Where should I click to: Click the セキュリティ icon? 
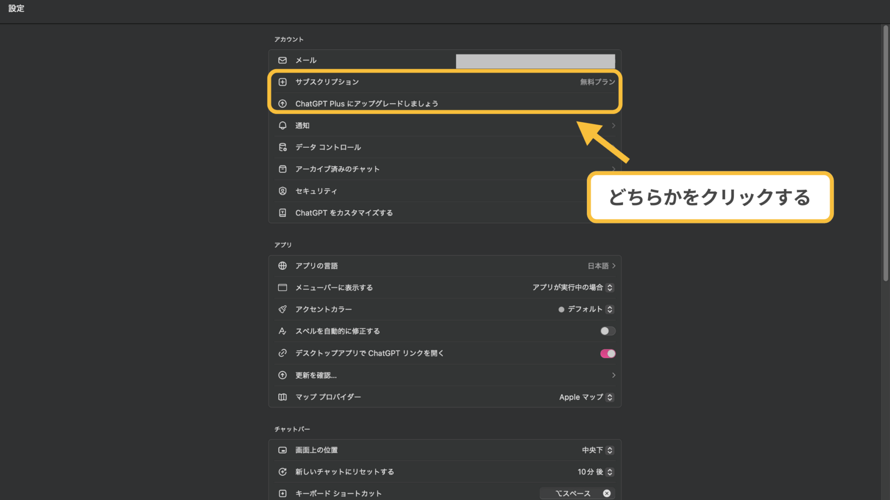283,191
